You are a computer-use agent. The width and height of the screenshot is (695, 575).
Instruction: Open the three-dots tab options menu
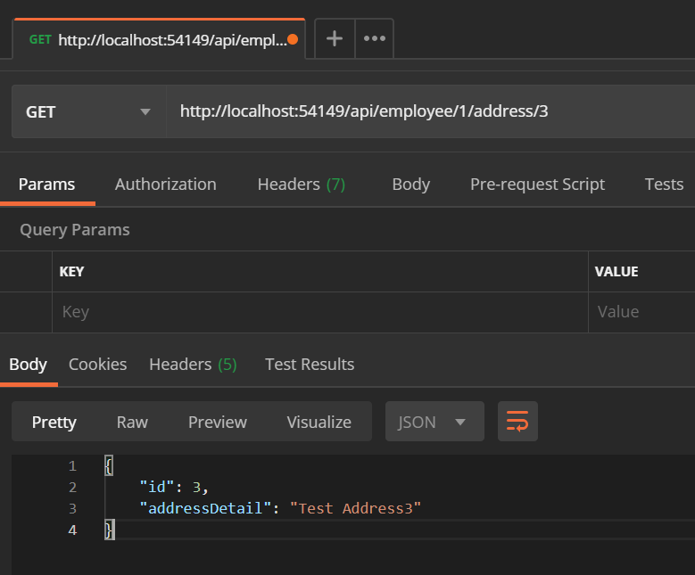375,39
